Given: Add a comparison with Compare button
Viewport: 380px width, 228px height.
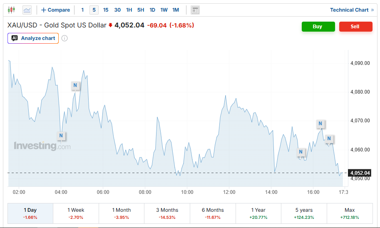Looking at the screenshot, I should [55, 10].
